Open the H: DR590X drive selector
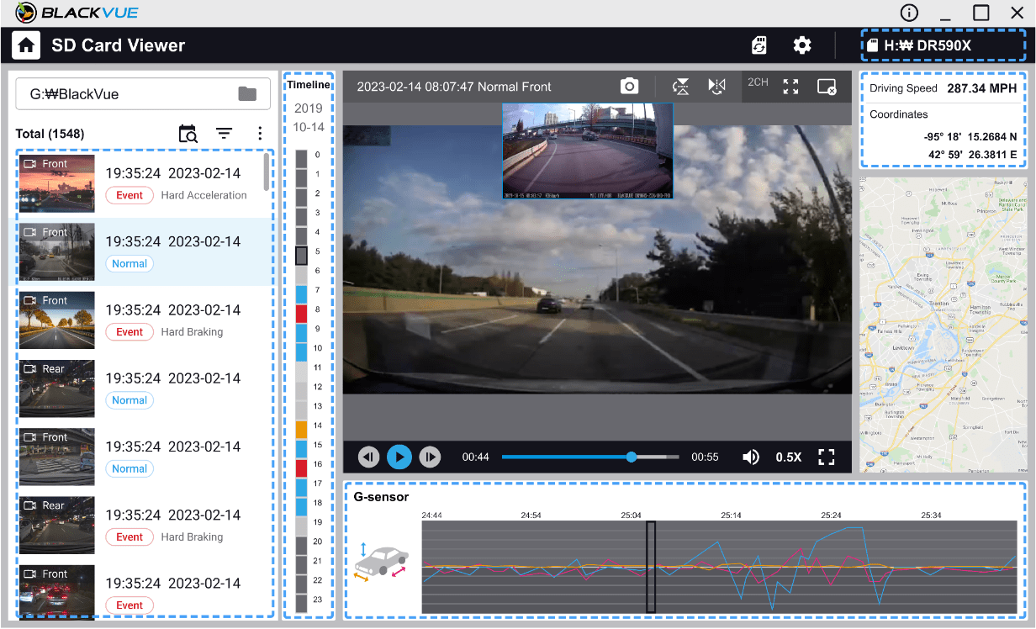Image resolution: width=1036 pixels, height=629 pixels. pyautogui.click(x=942, y=45)
